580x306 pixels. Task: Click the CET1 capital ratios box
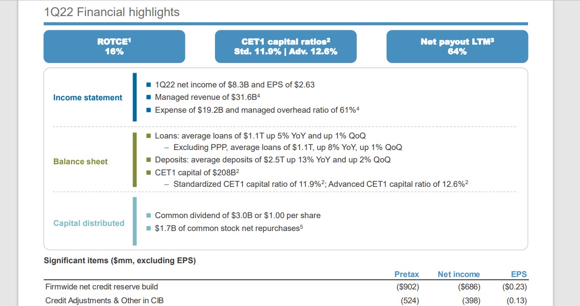pos(285,46)
